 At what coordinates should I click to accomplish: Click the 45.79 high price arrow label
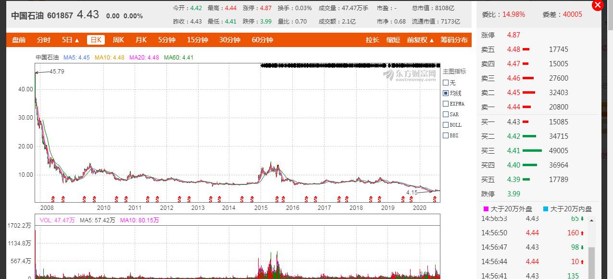coord(56,72)
